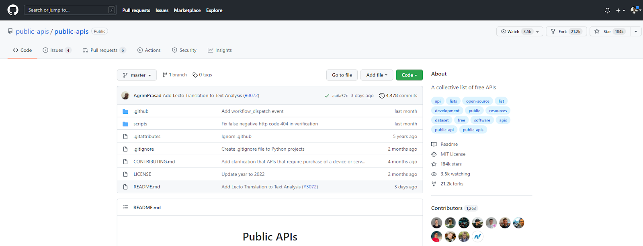
Task: Open GitHub home via Octocat logo
Action: point(13,10)
